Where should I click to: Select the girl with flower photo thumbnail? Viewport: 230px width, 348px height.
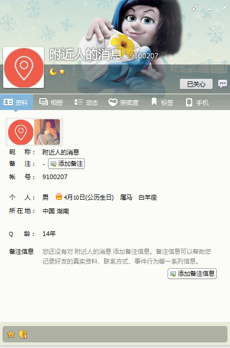click(47, 132)
